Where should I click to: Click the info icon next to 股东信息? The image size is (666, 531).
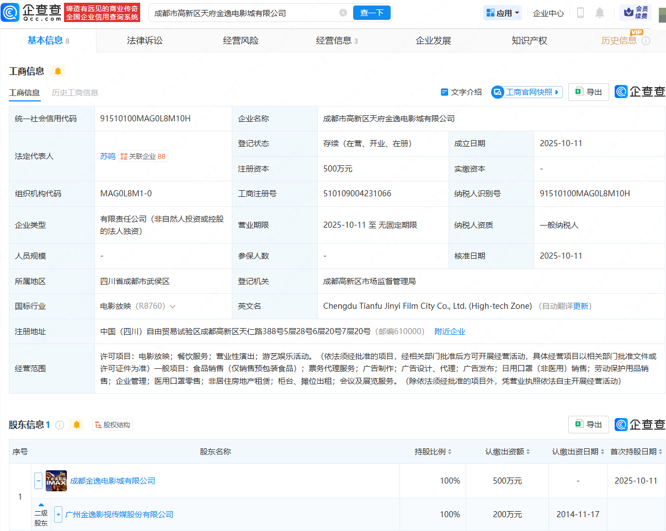point(60,425)
